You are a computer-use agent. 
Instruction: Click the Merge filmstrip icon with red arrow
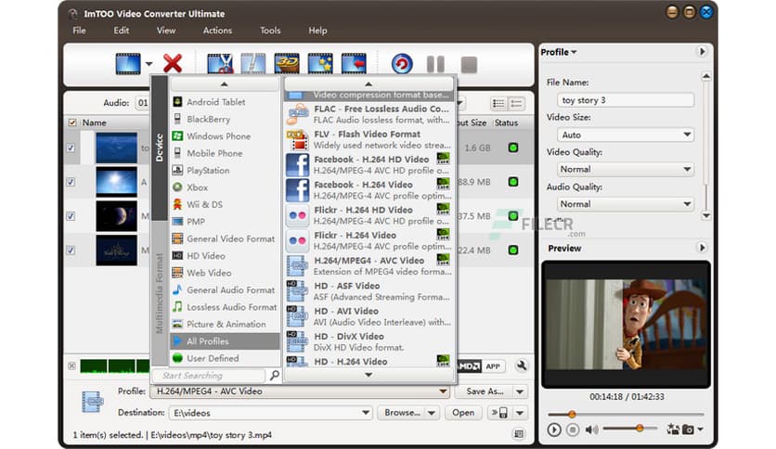click(x=354, y=64)
